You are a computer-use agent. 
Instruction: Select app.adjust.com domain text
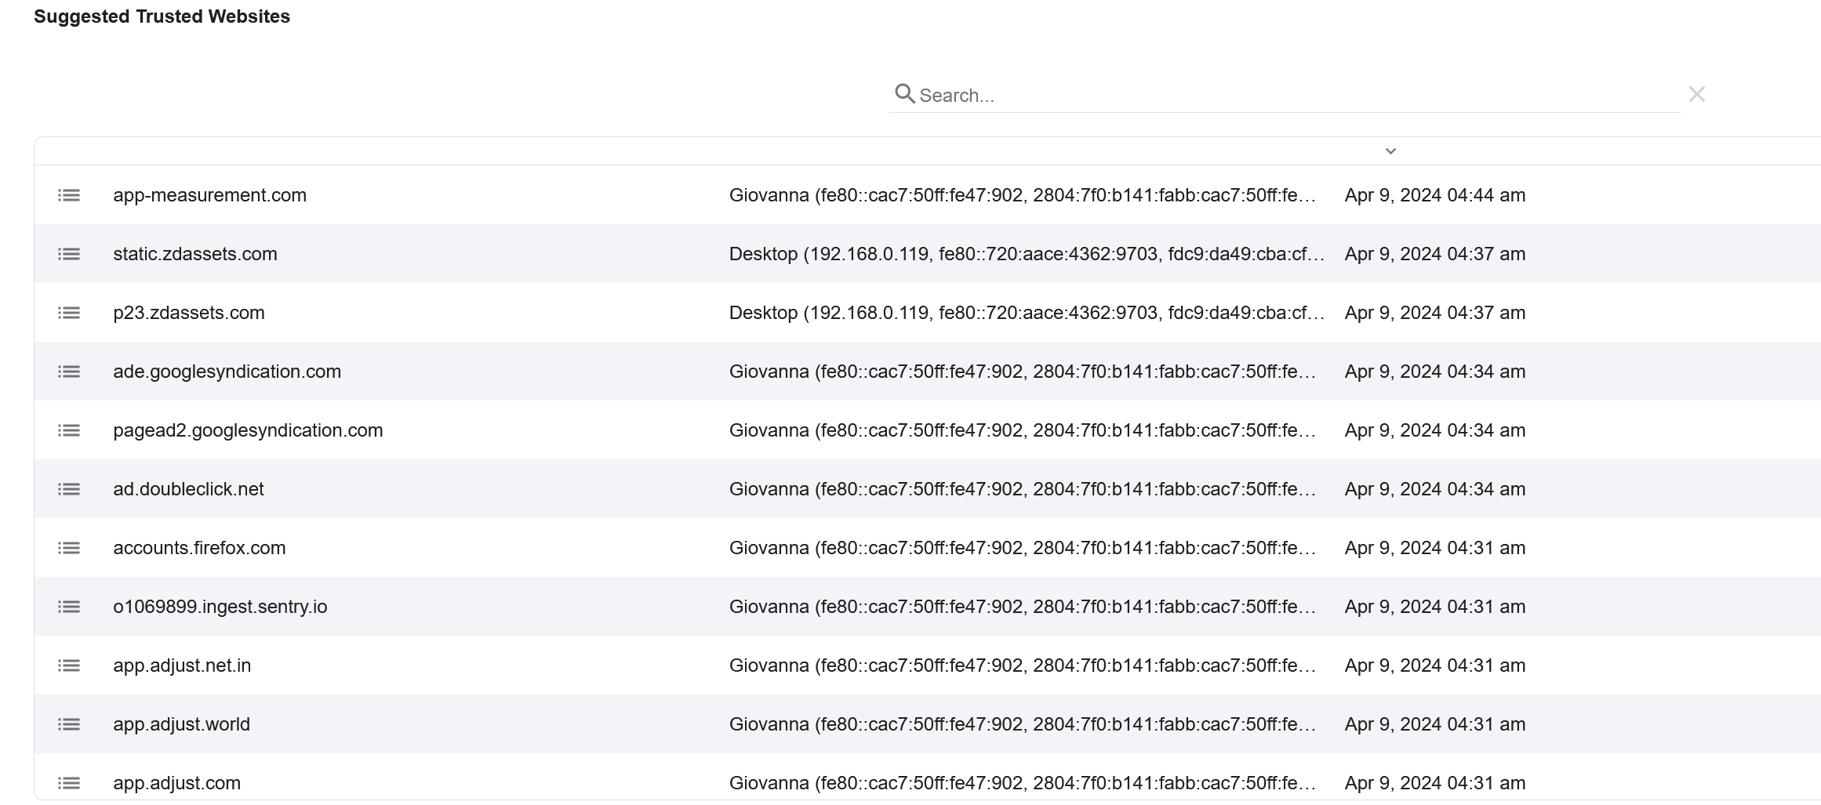(176, 783)
